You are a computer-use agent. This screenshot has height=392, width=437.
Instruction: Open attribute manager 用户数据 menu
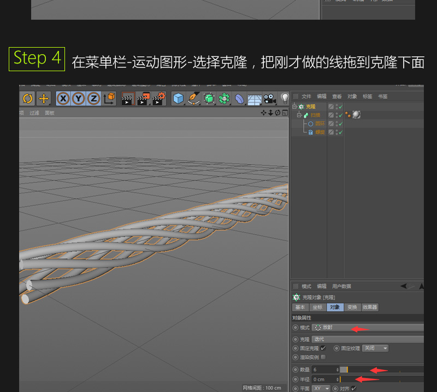(341, 286)
